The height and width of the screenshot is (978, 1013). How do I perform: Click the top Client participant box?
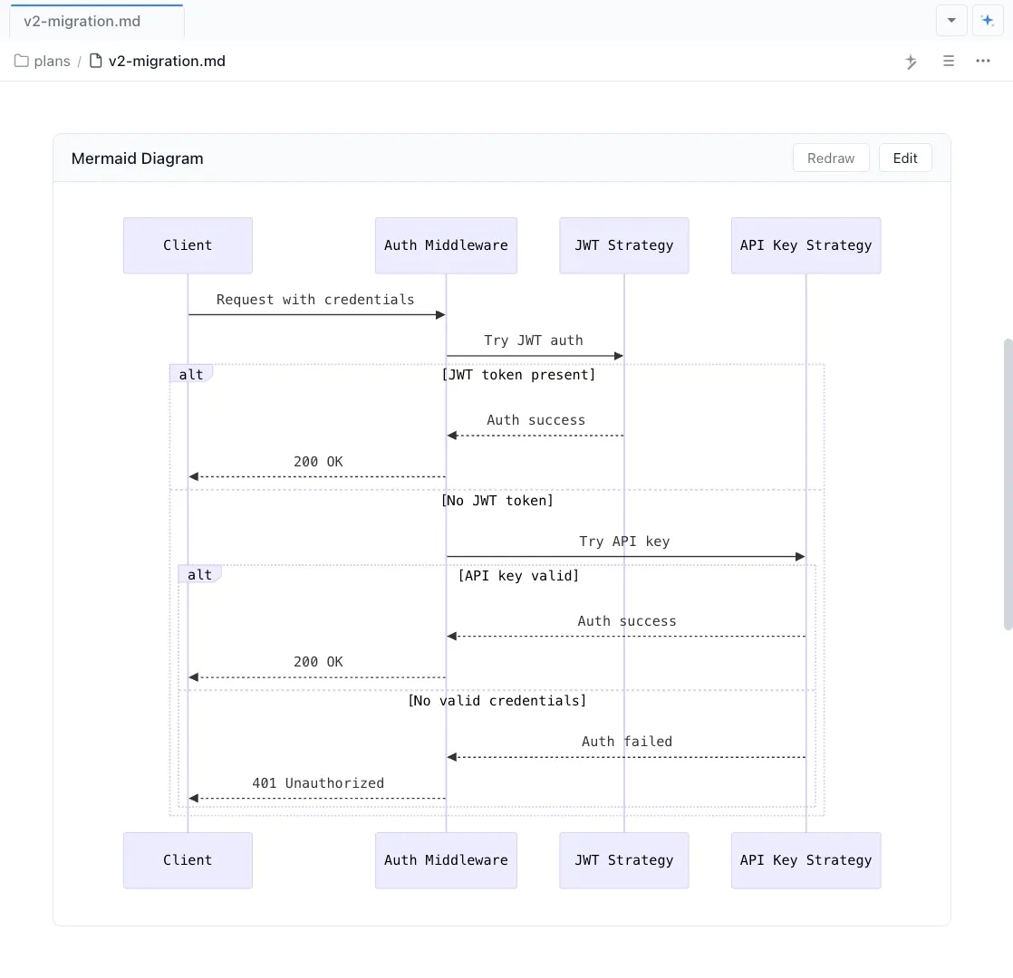tap(188, 245)
